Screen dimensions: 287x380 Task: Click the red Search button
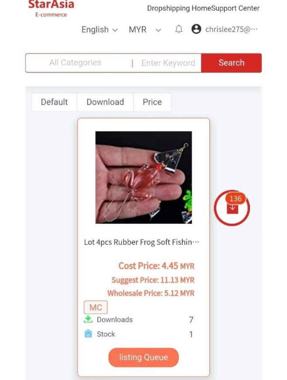coord(231,63)
